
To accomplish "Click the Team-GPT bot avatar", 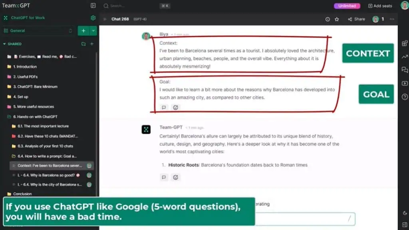I will point(146,129).
